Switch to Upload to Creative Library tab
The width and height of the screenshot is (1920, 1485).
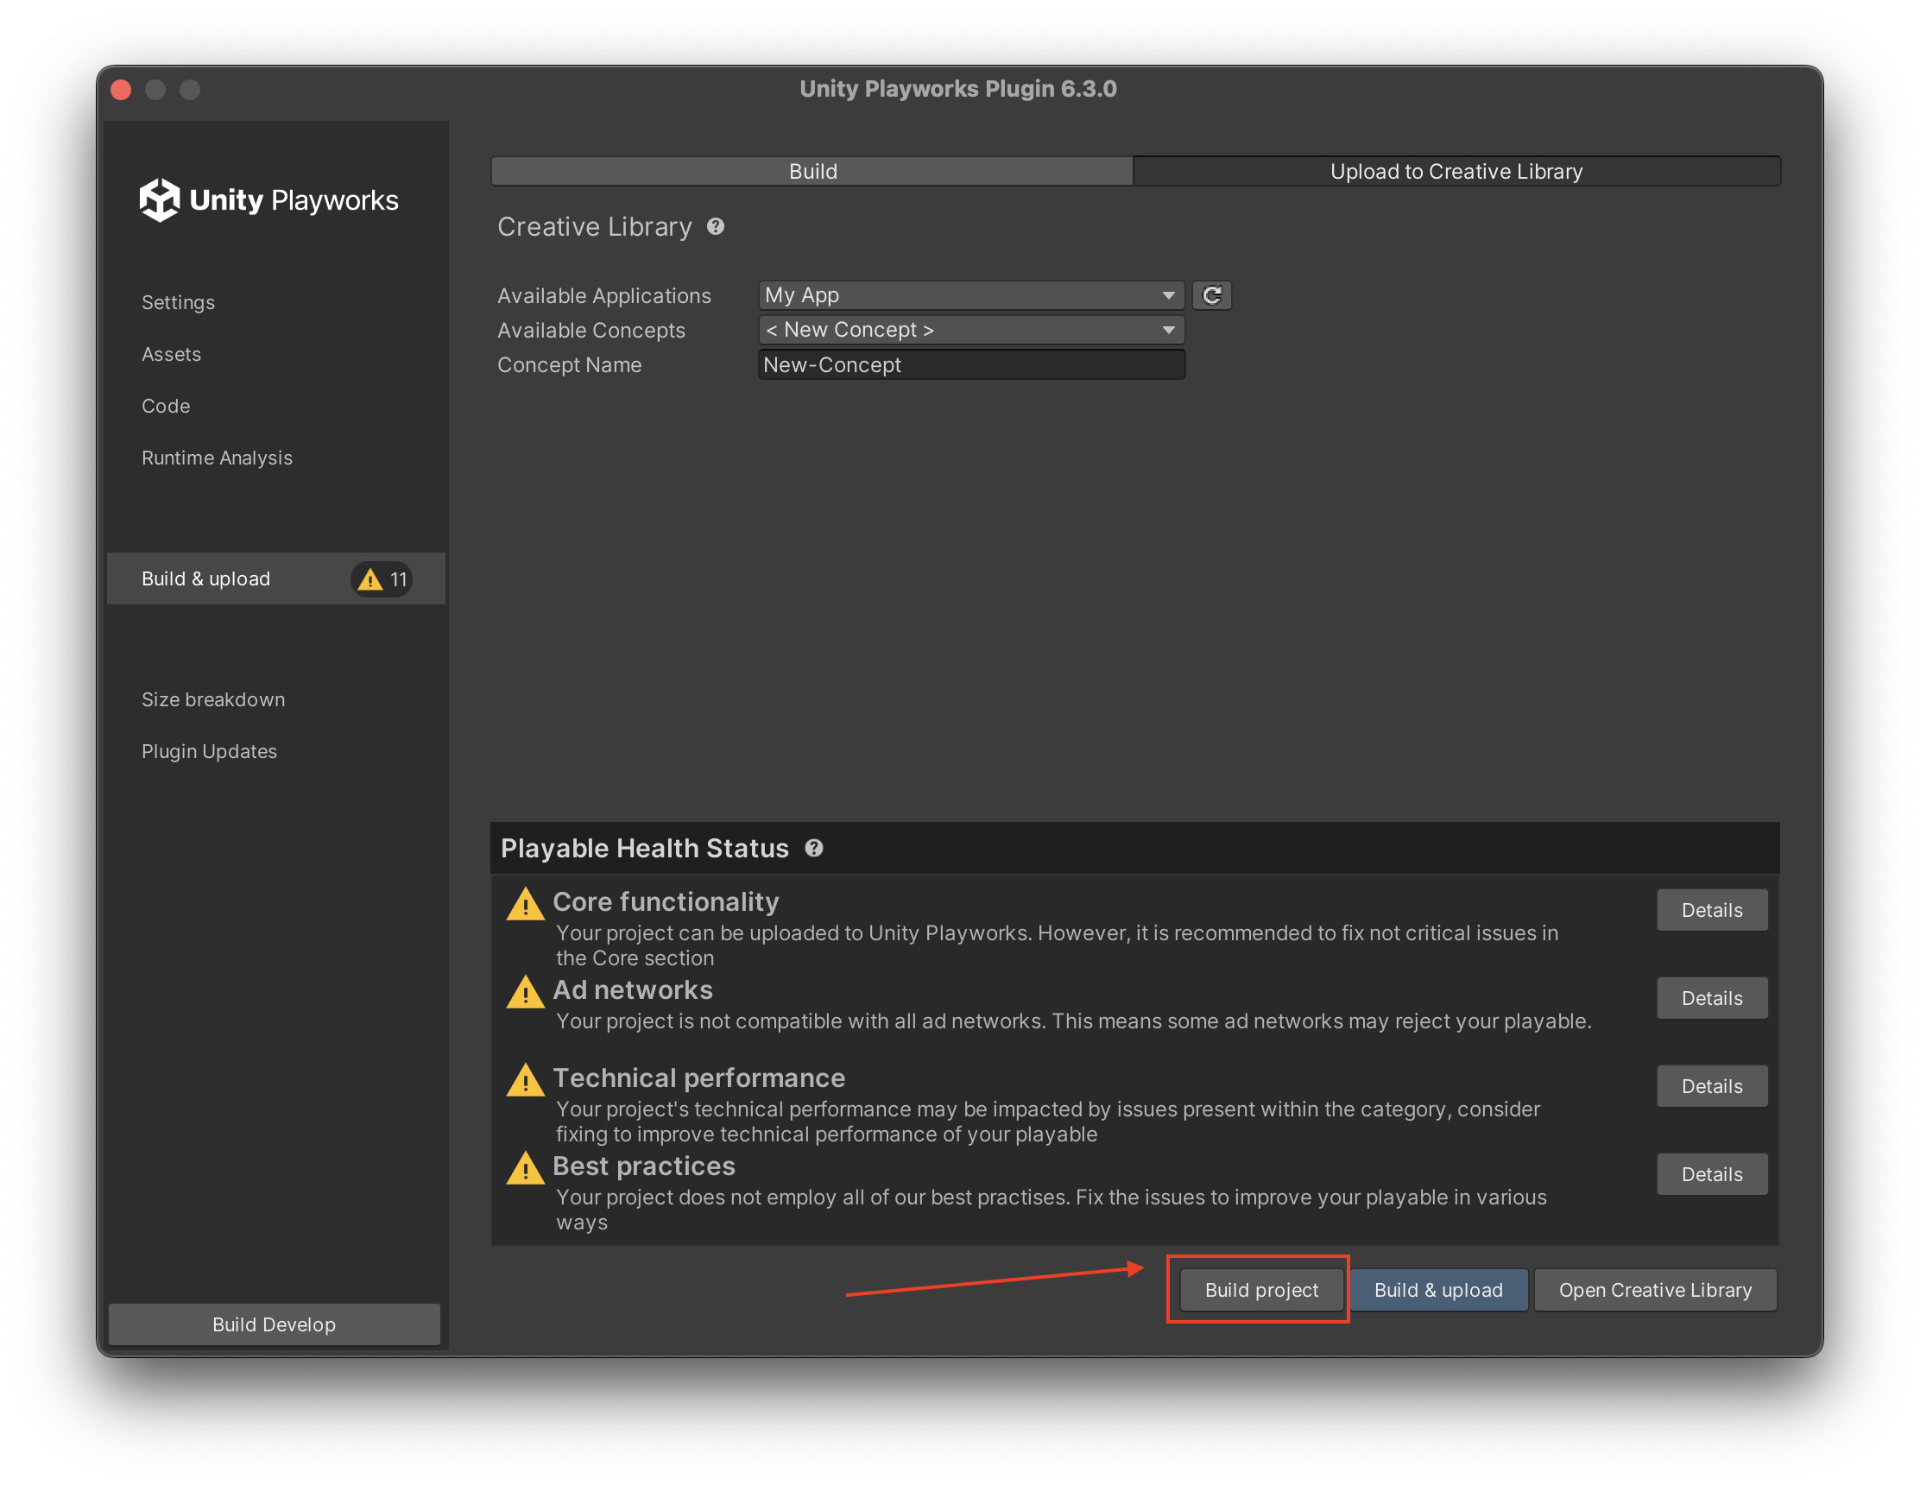(1456, 172)
